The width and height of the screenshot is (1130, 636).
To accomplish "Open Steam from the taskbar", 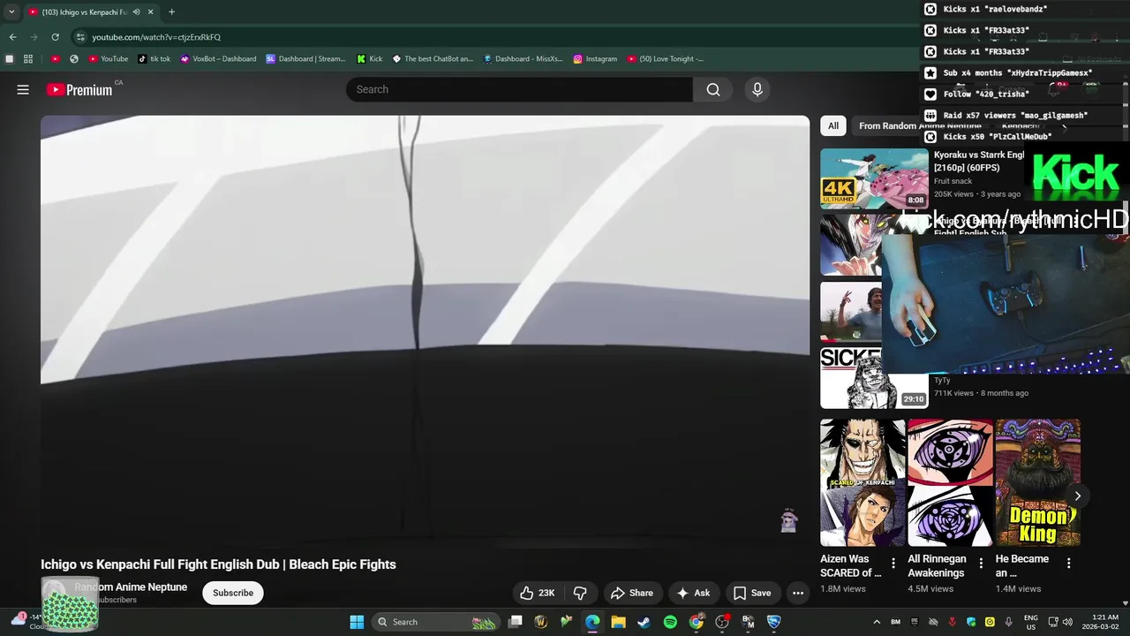I will pyautogui.click(x=644, y=622).
